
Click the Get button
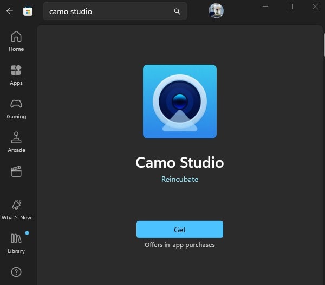click(180, 229)
